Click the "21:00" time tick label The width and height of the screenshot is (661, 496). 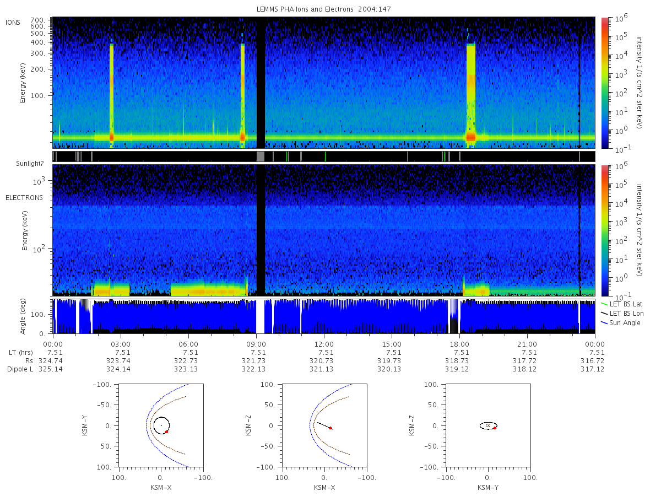point(528,344)
